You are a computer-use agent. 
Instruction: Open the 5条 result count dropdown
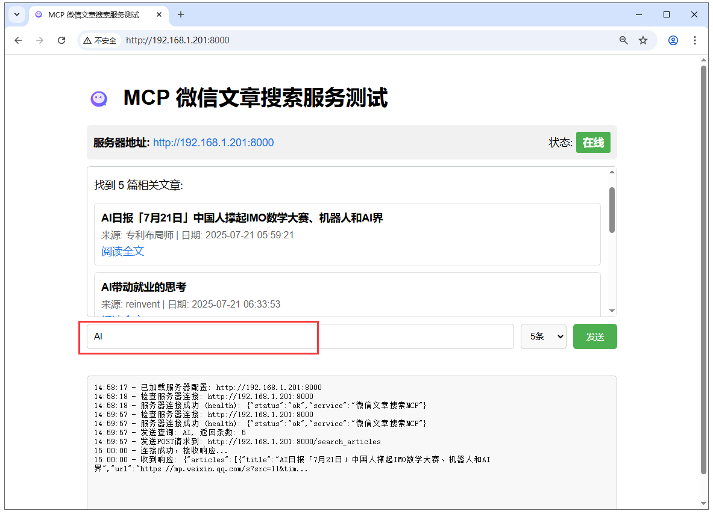tap(544, 336)
